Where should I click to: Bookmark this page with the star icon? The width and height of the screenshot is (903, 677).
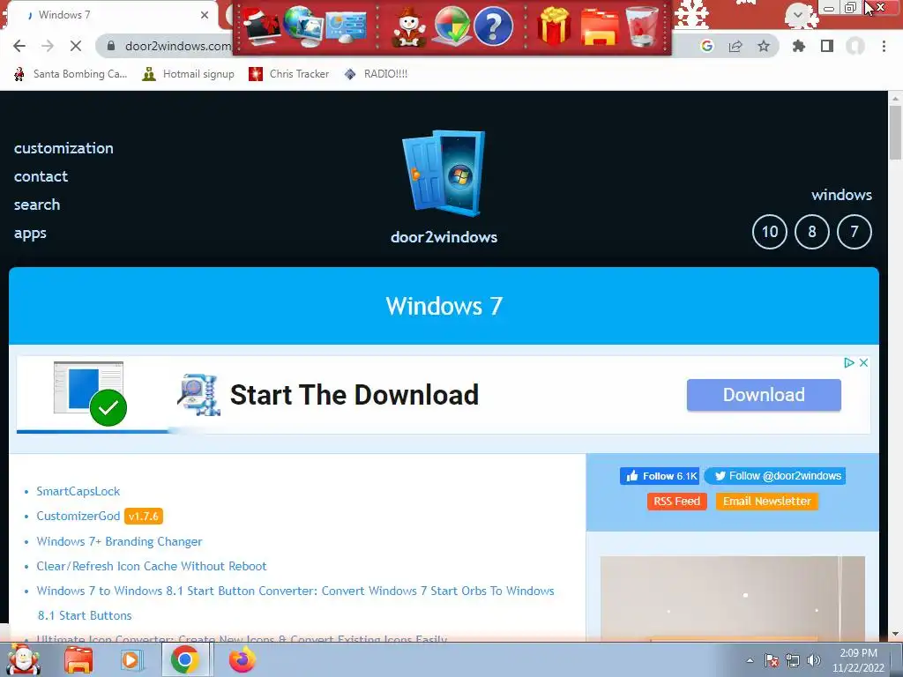click(x=764, y=46)
